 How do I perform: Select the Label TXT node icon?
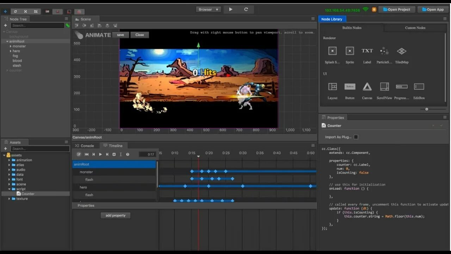(x=367, y=51)
